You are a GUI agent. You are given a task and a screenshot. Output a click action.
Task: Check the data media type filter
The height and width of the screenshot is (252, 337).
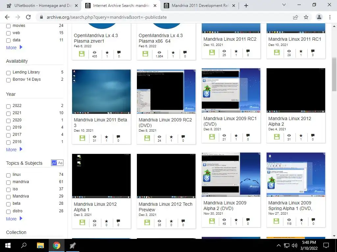point(8,40)
